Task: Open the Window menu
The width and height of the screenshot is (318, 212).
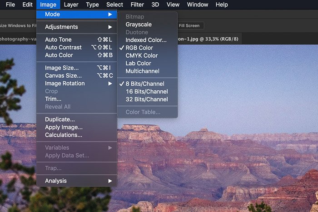Action: [x=197, y=5]
